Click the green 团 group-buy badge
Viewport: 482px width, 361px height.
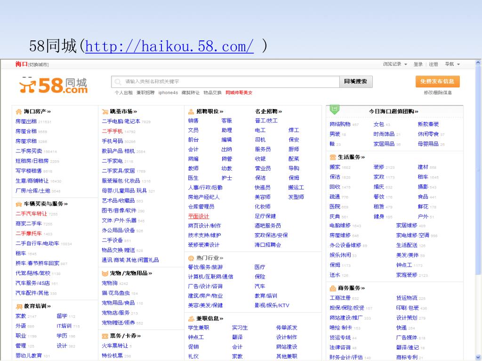point(335,109)
